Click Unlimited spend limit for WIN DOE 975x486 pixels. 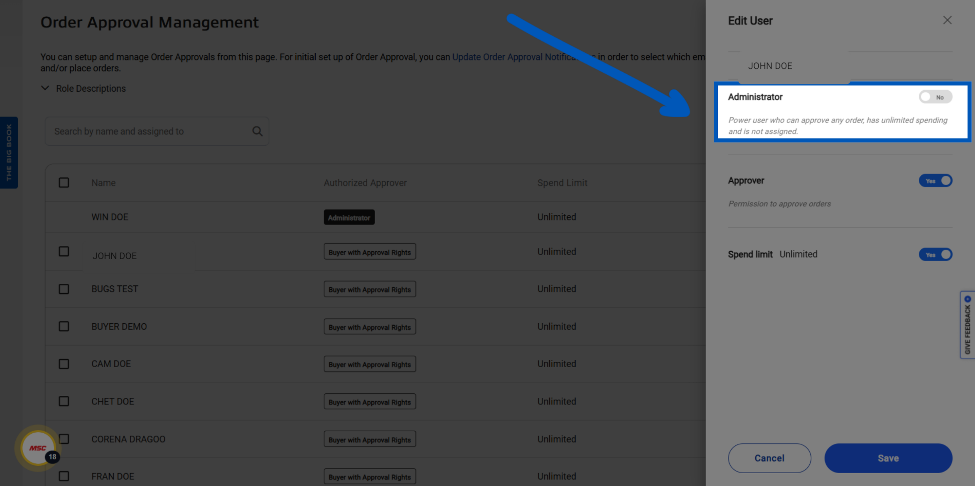[557, 217]
